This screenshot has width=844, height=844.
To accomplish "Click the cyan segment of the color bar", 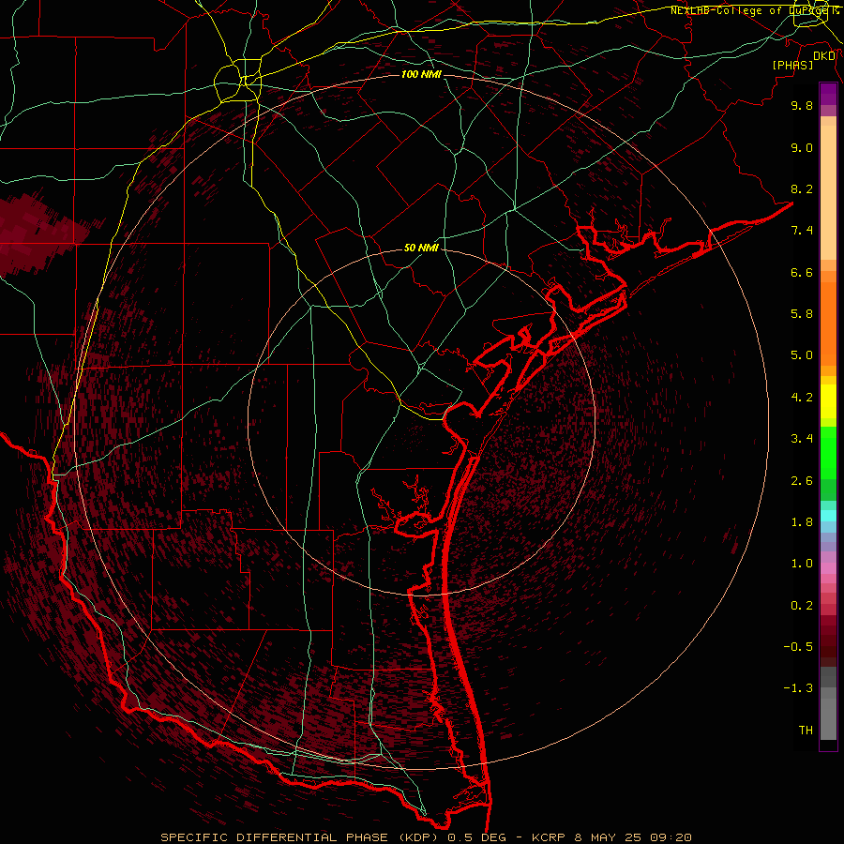I will coord(828,516).
